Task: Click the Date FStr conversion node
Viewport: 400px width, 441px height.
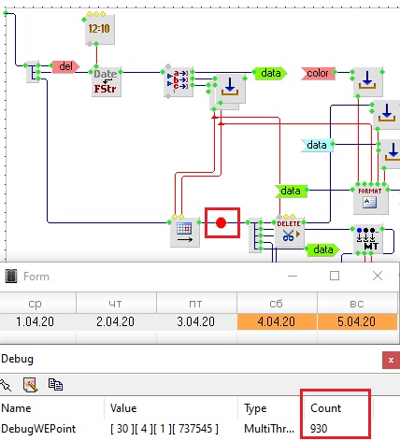Action: coord(106,81)
